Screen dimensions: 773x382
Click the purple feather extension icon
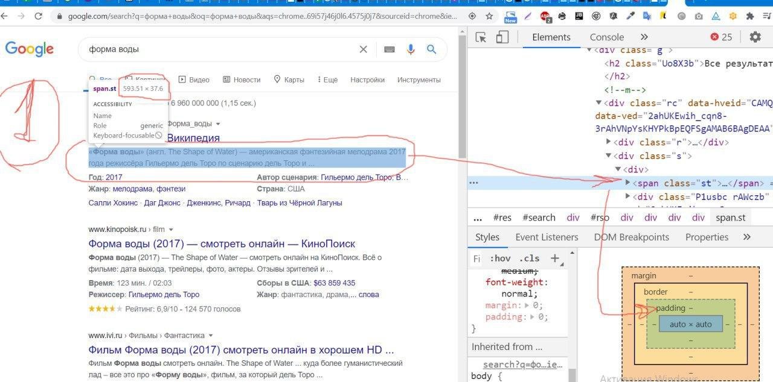point(528,16)
